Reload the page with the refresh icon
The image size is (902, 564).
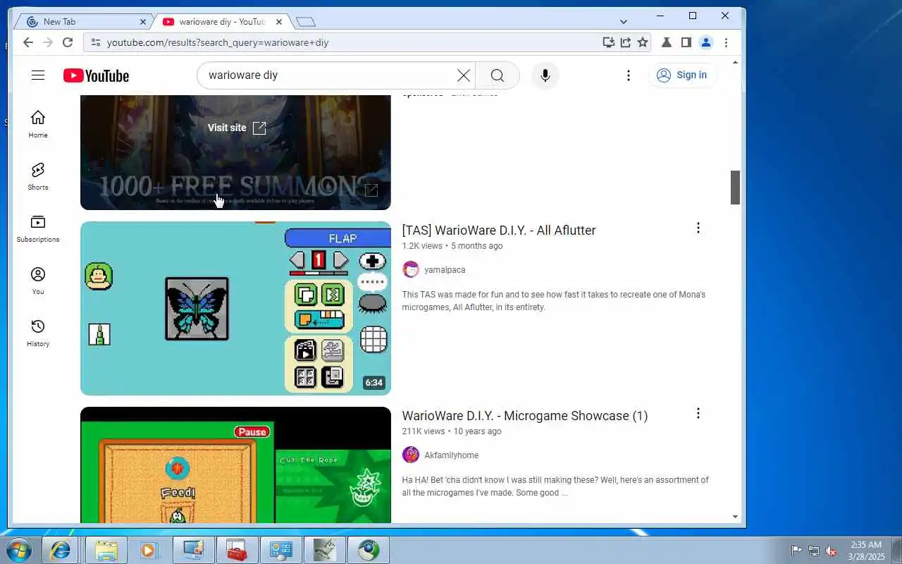(68, 42)
